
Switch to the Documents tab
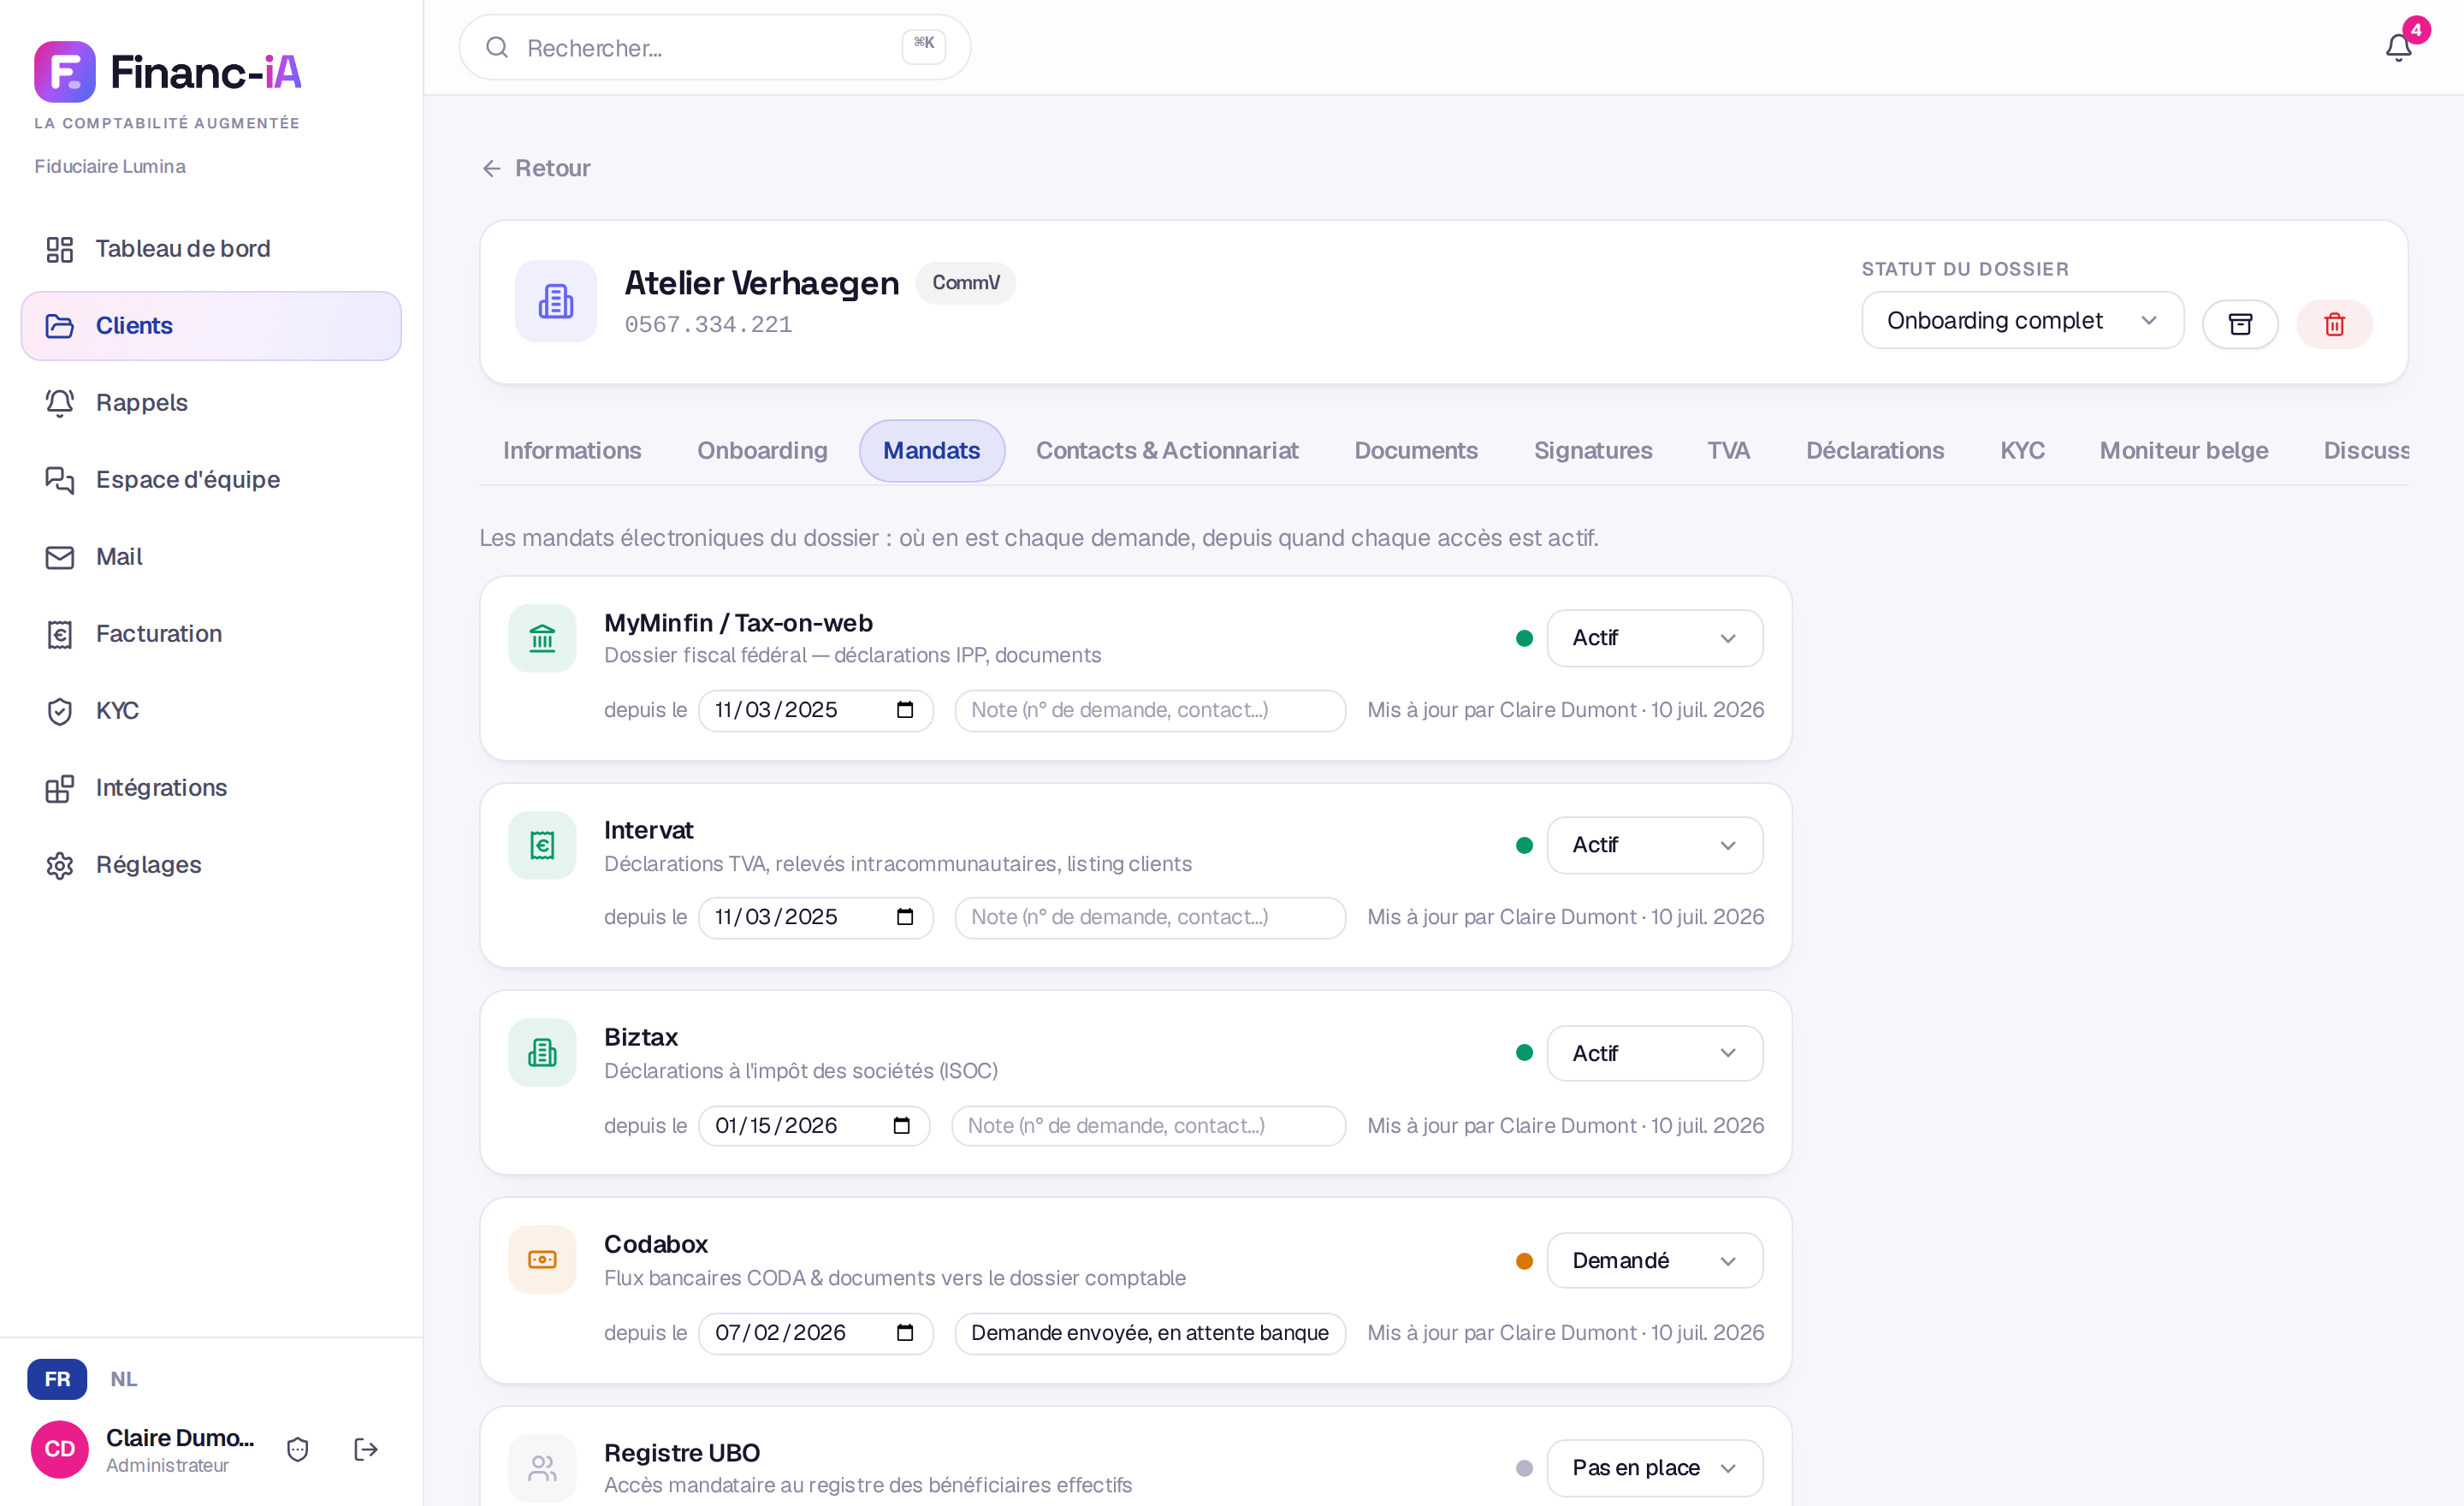coord(1416,451)
